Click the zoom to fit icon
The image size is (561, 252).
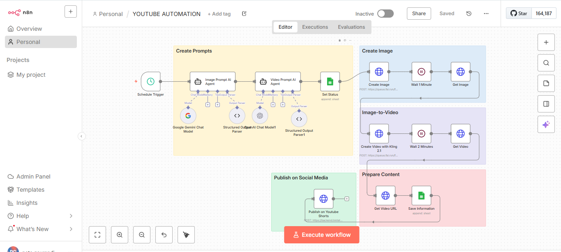97,234
